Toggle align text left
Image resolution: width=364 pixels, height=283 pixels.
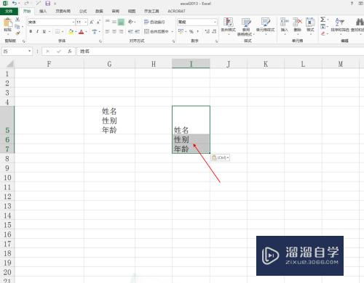pyautogui.click(x=108, y=31)
